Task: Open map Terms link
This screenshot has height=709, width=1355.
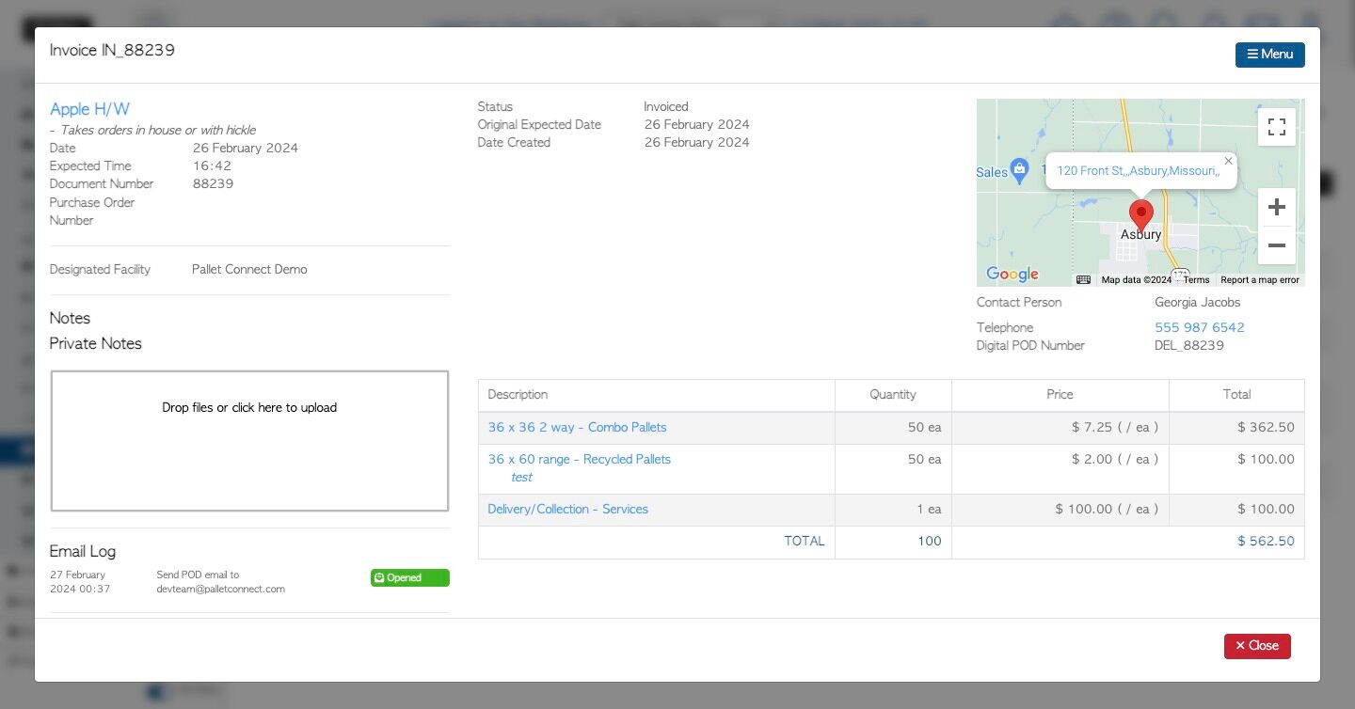Action: (x=1196, y=280)
